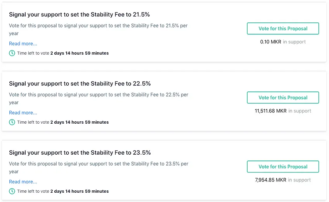Click the 23.5% Stability Fee proposal title
329x202 pixels.
click(x=80, y=152)
